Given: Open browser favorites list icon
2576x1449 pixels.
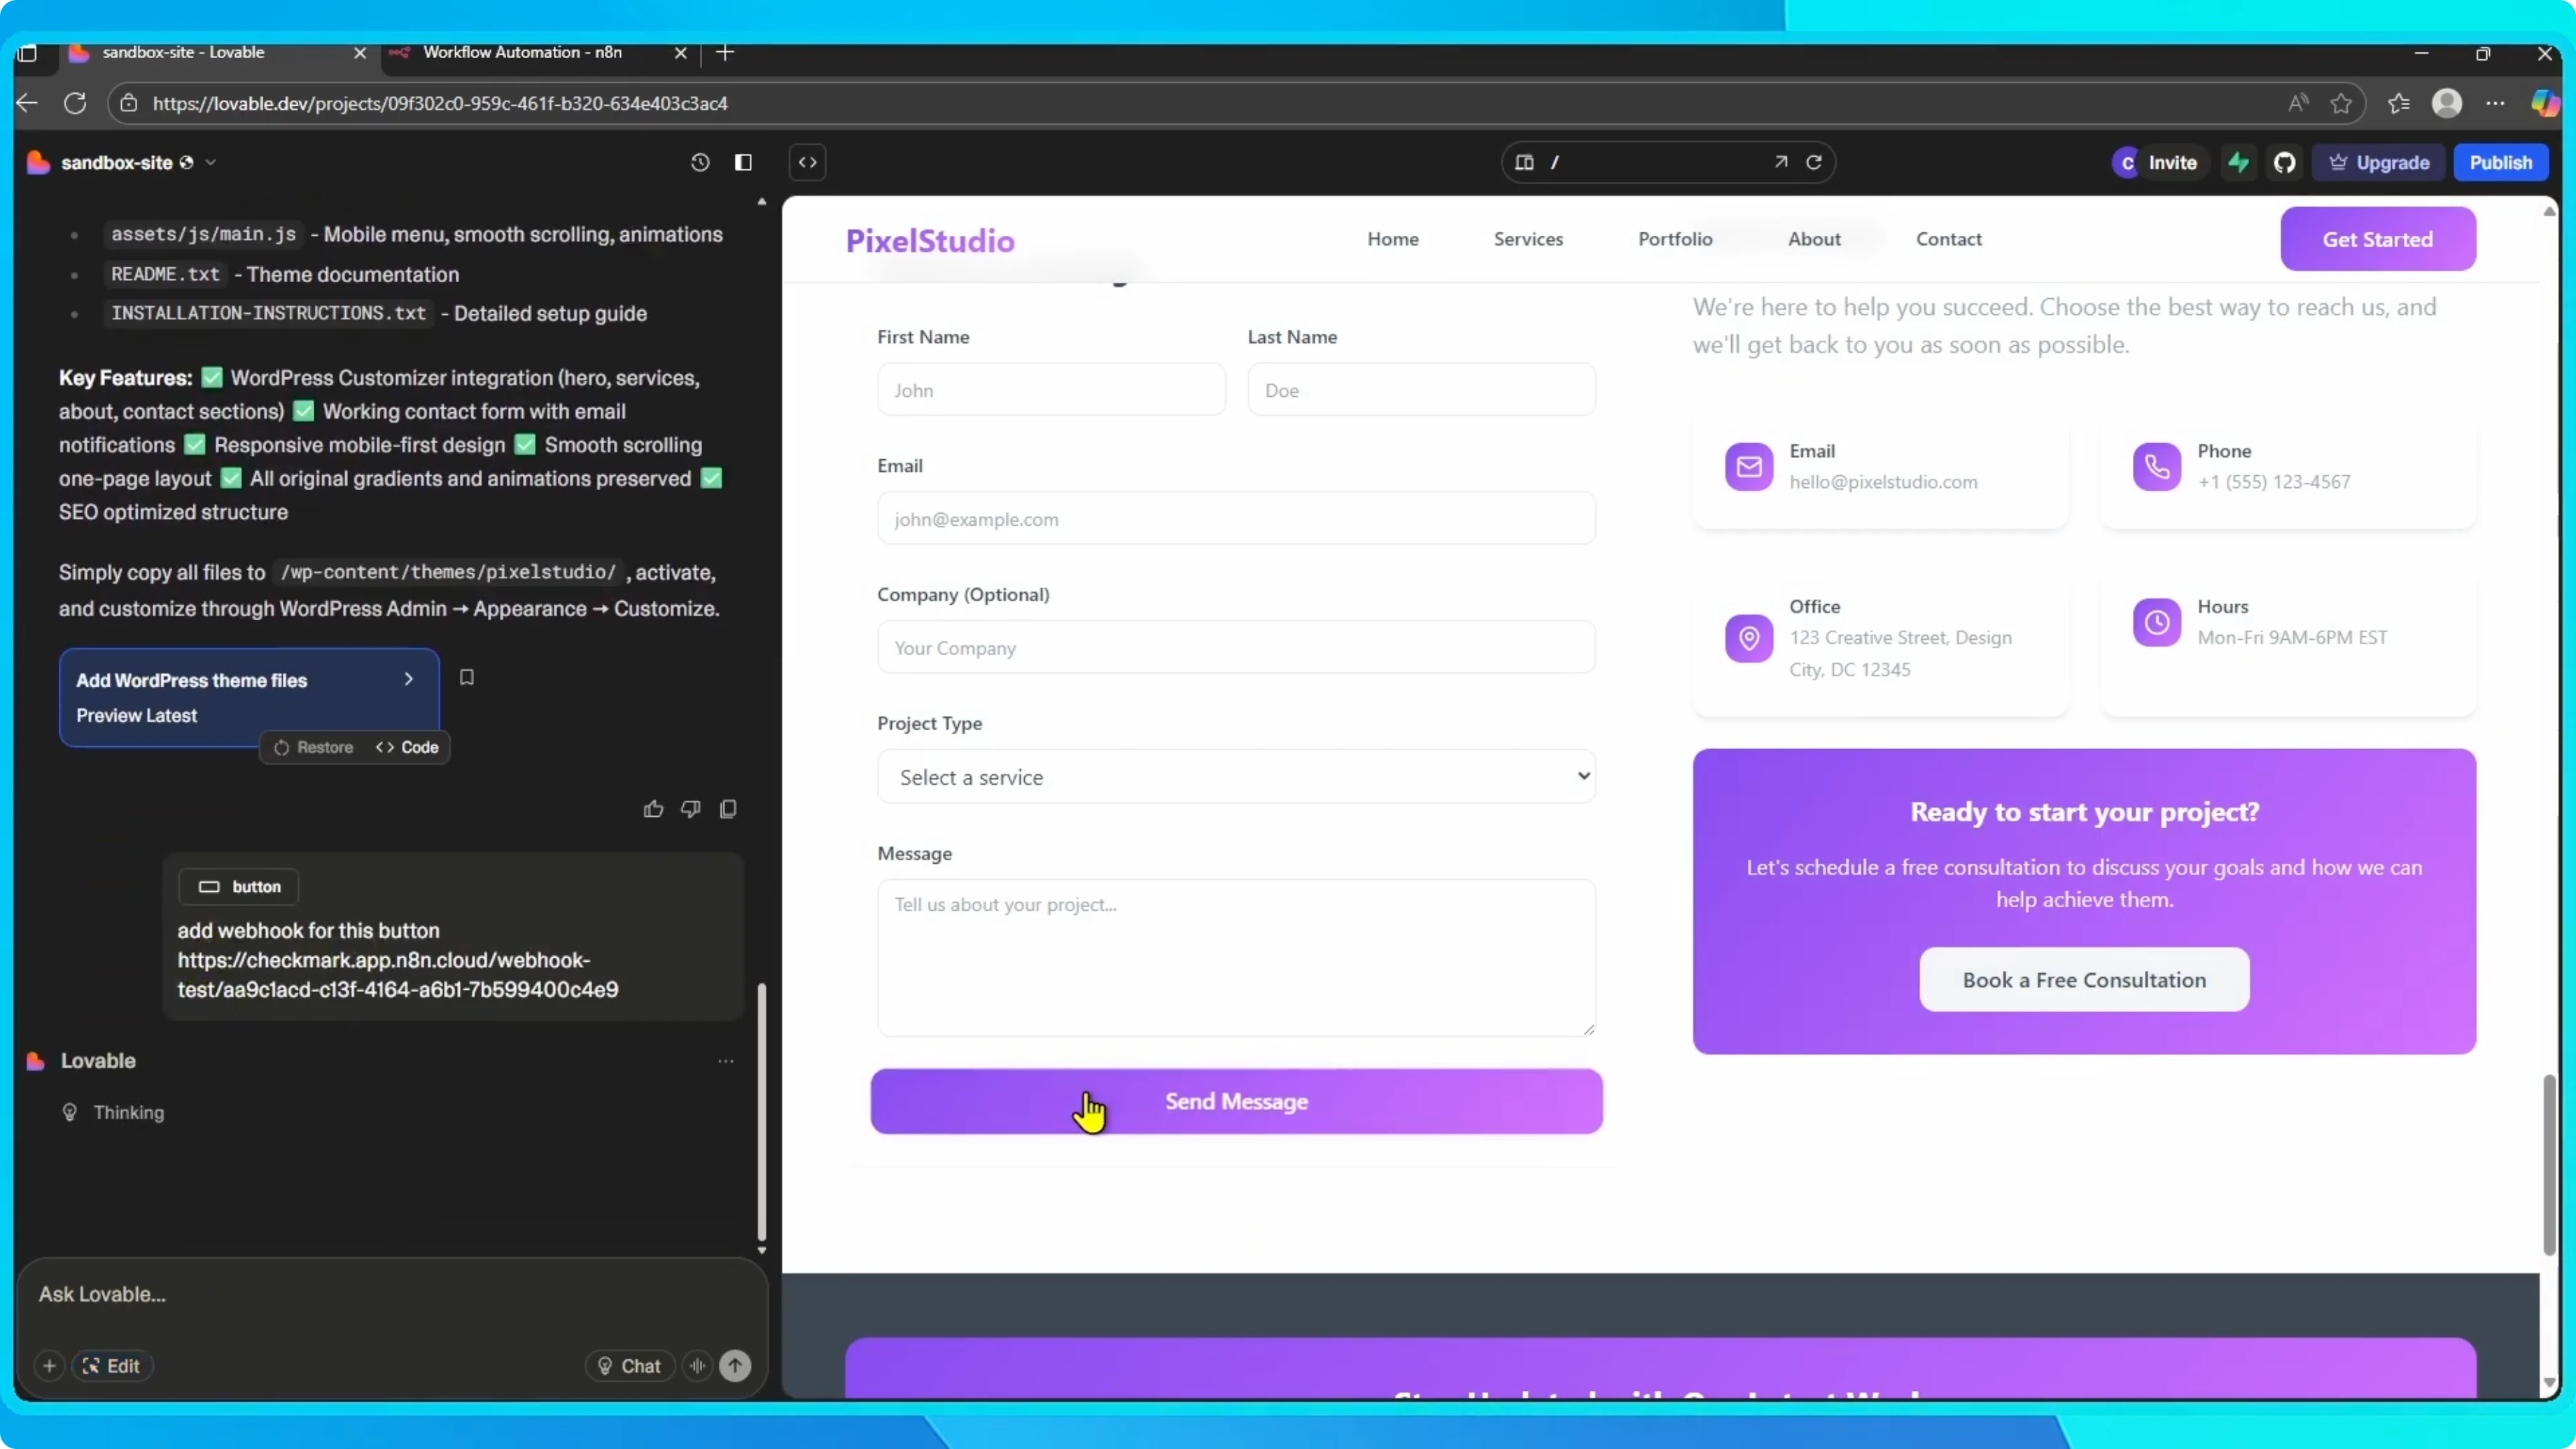Looking at the screenshot, I should (x=2399, y=103).
